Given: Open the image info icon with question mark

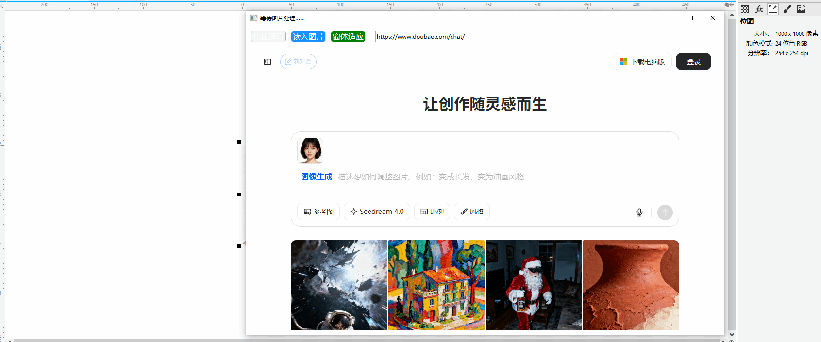Looking at the screenshot, I should pyautogui.click(x=801, y=9).
